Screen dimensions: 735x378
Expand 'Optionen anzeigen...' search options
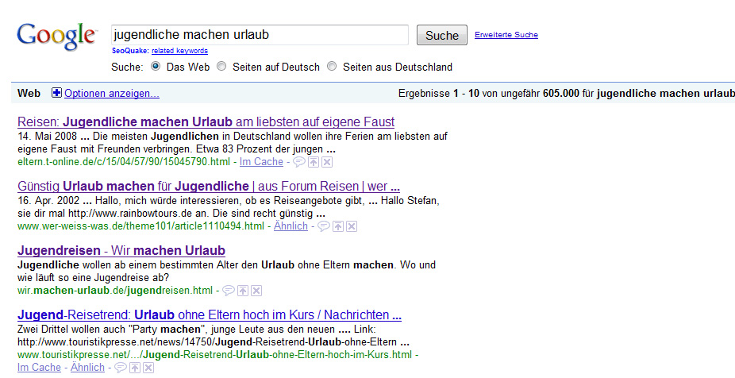point(112,94)
